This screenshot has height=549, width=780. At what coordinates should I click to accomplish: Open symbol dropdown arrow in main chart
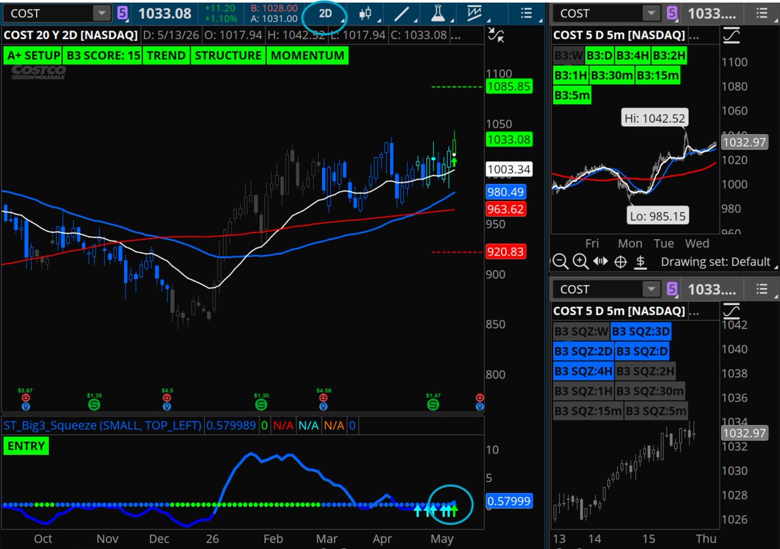[101, 14]
